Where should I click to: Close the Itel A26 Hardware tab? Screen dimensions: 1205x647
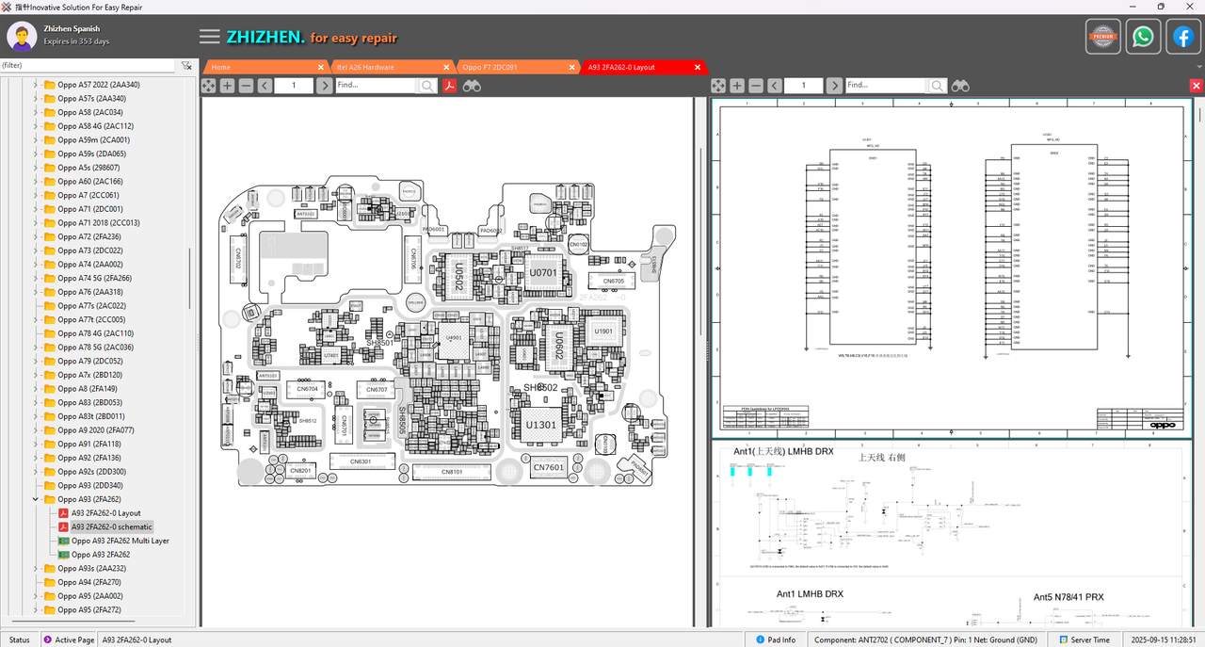[446, 67]
